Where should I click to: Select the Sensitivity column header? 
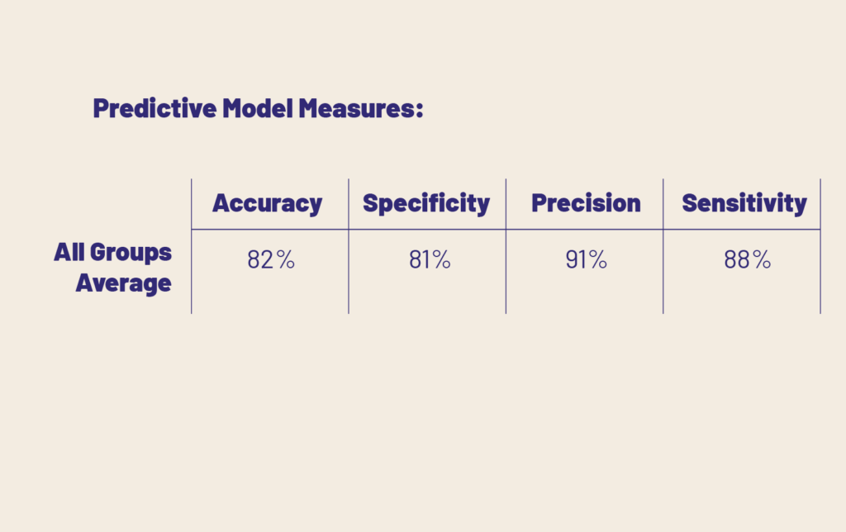(744, 204)
